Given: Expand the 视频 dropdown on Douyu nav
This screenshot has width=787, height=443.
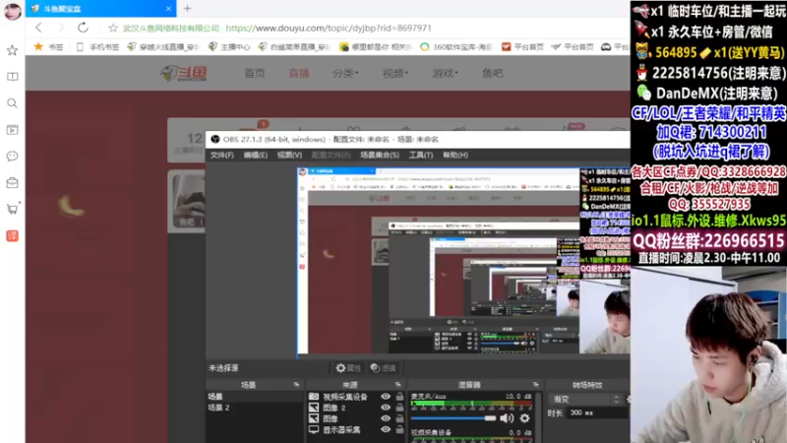Looking at the screenshot, I should [395, 73].
